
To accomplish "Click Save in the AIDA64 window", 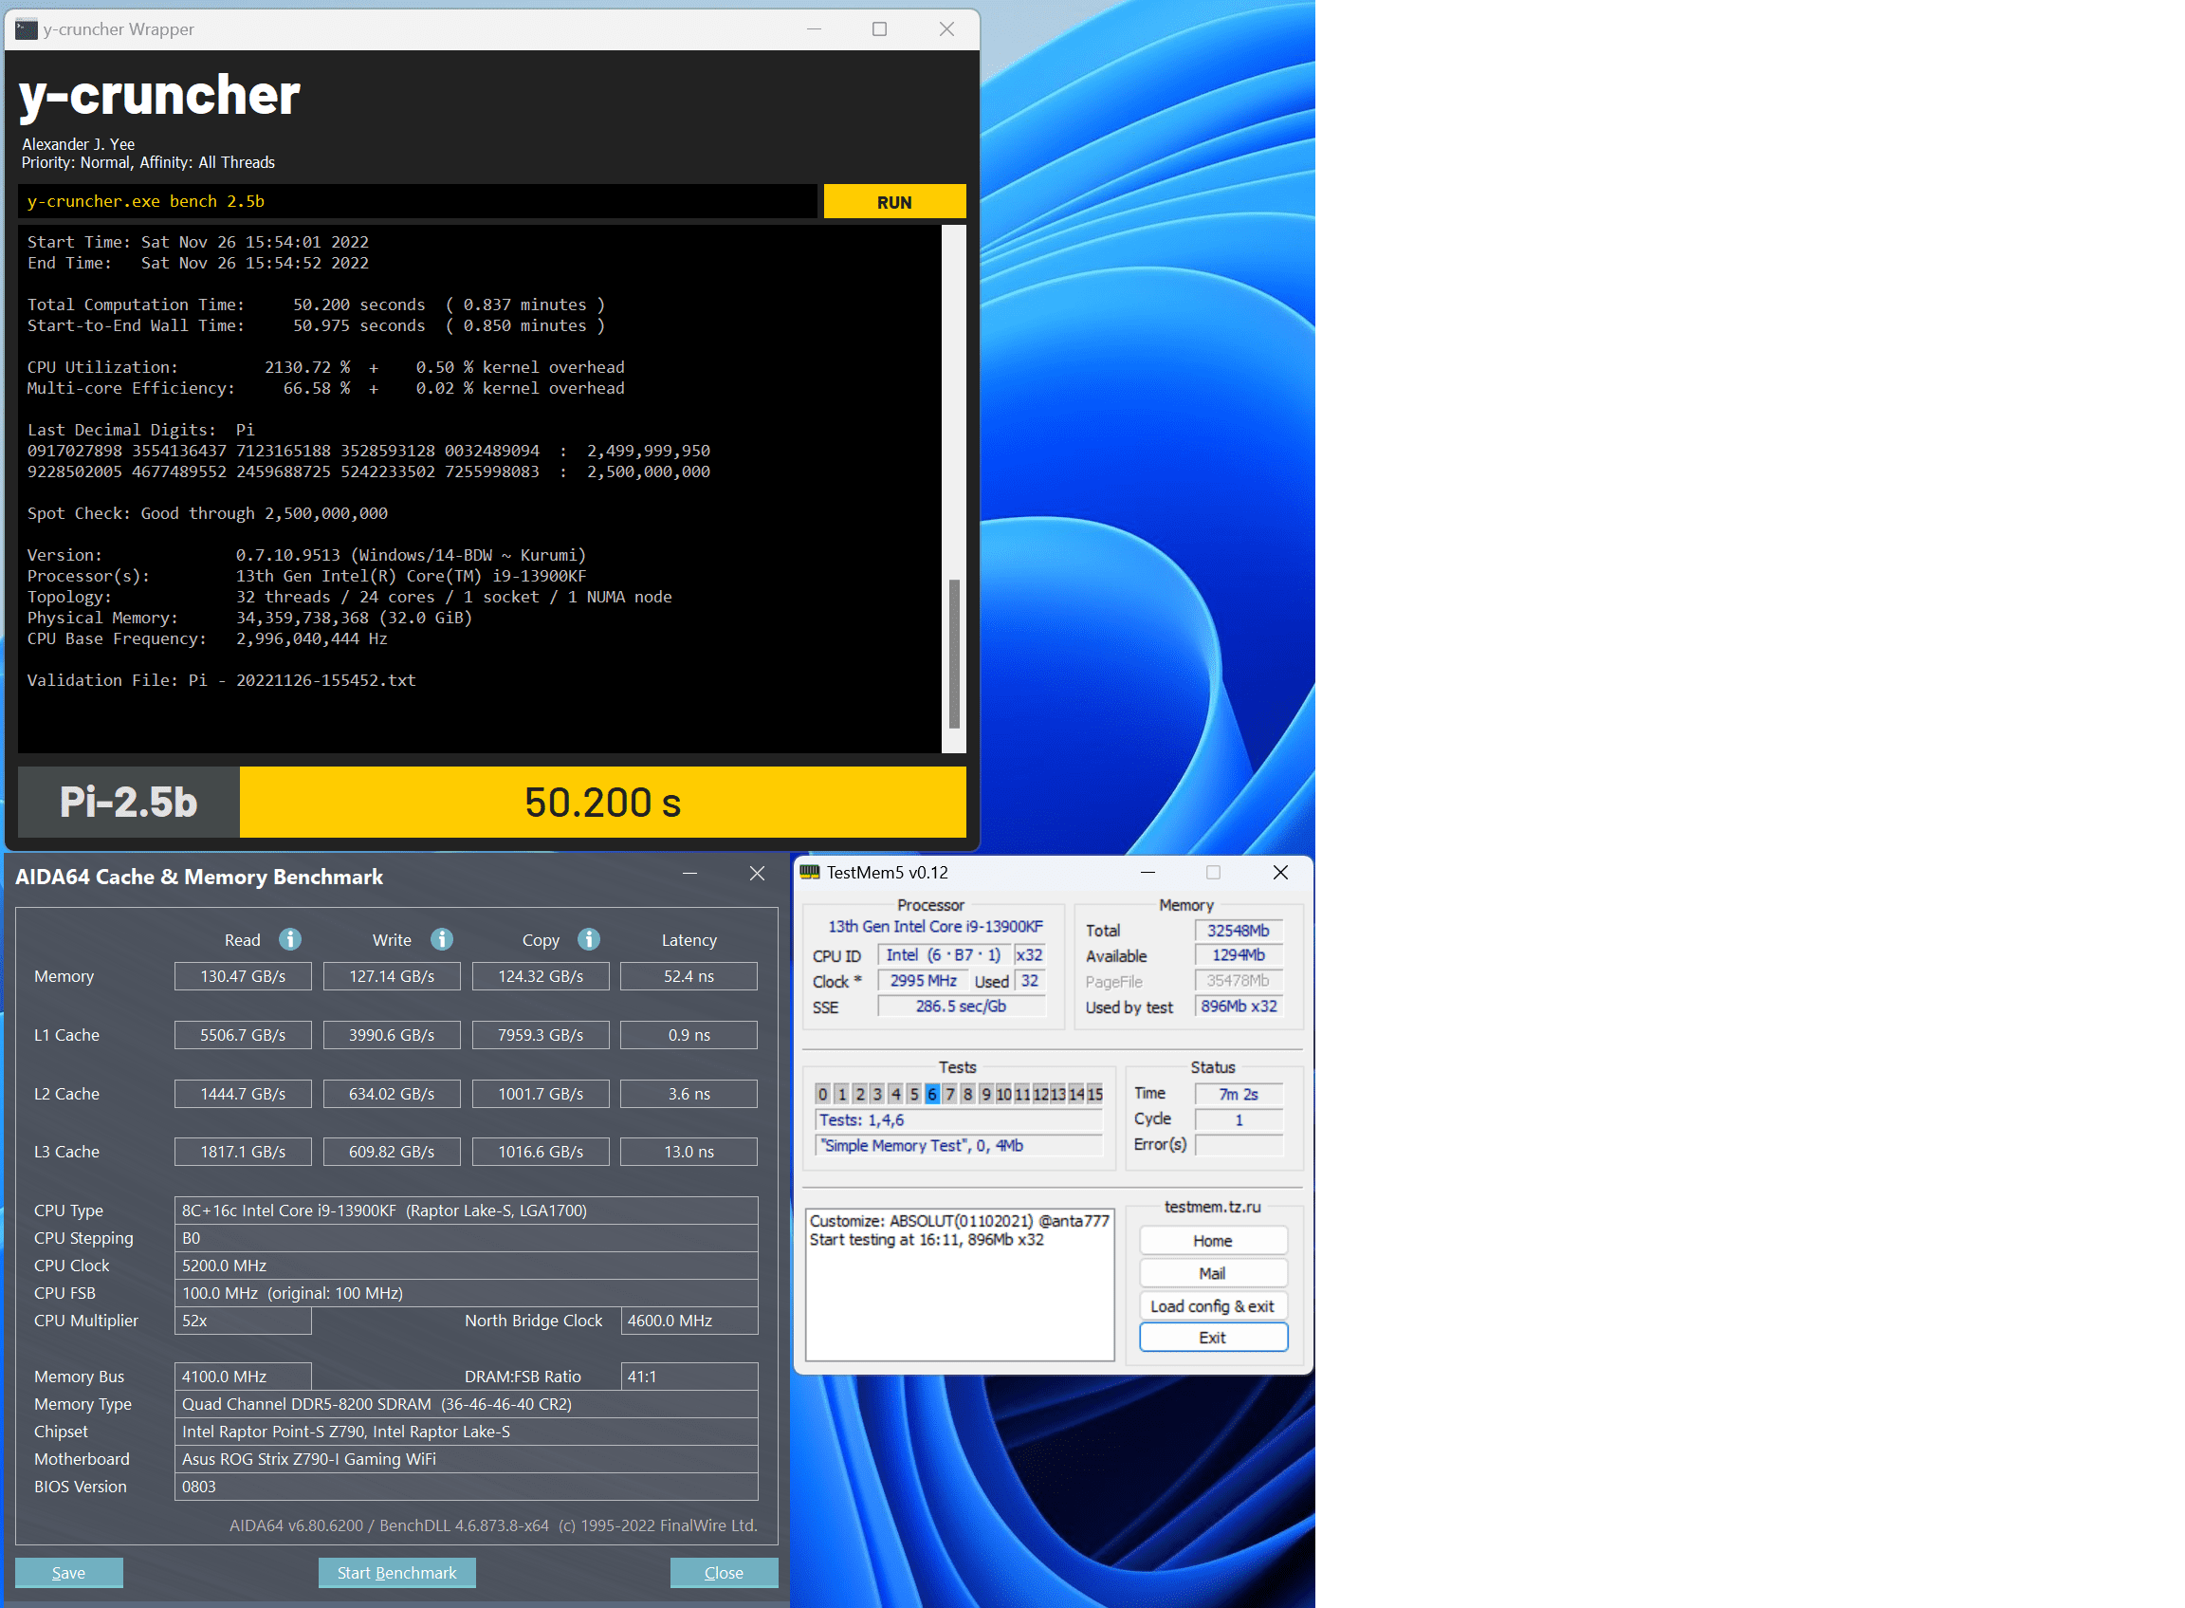I will click(69, 1572).
